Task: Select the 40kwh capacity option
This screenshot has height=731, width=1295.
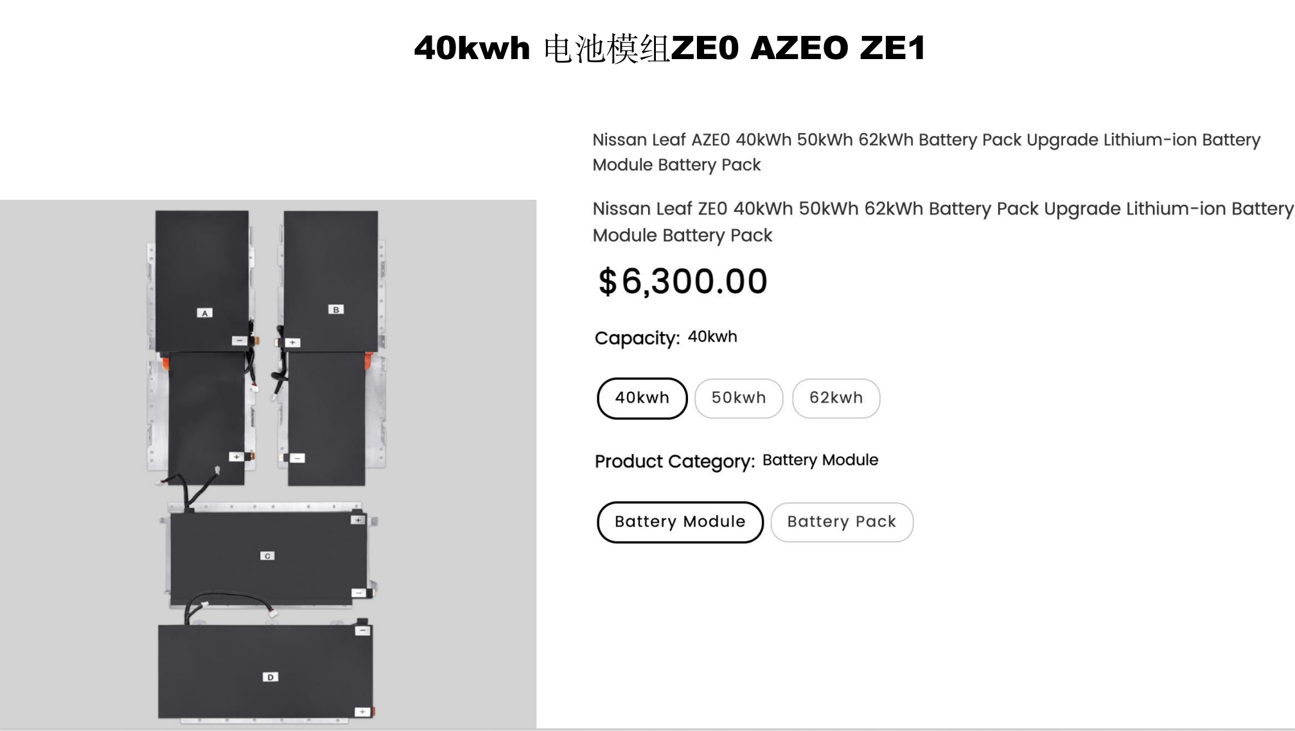Action: click(x=642, y=398)
